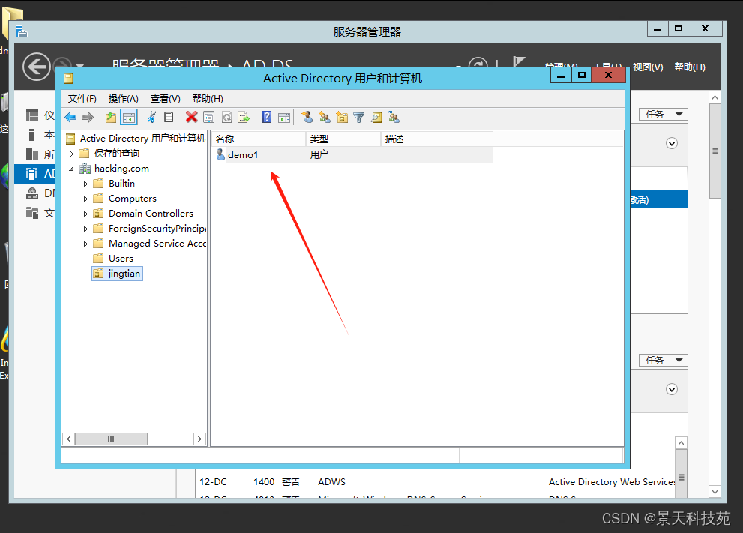Click the gray Forward arrow in the AD toolbar
The height and width of the screenshot is (533, 743).
88,118
